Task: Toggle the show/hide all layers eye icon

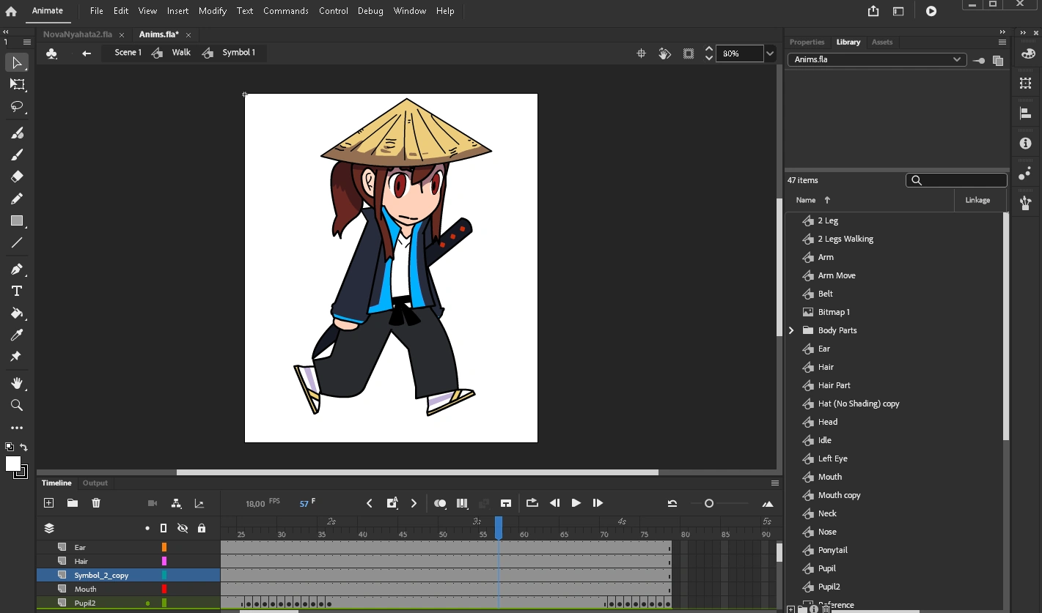Action: (183, 528)
